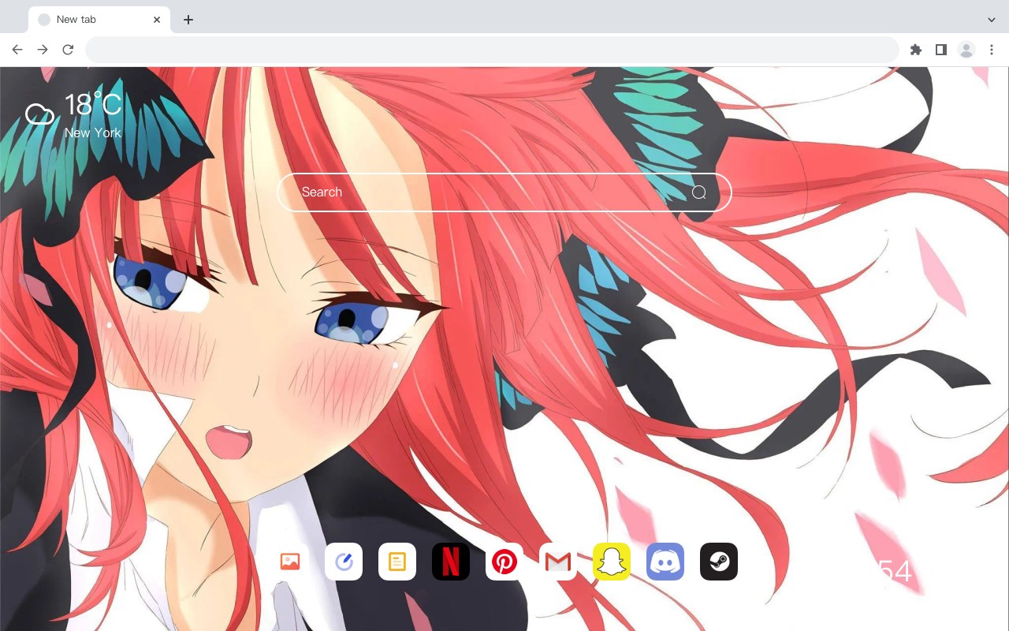This screenshot has height=631, width=1009.
Task: Open the blue task checker shortcut
Action: [344, 562]
